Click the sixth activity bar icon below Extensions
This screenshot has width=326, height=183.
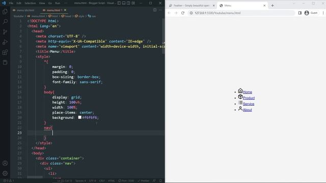(x=5, y=62)
